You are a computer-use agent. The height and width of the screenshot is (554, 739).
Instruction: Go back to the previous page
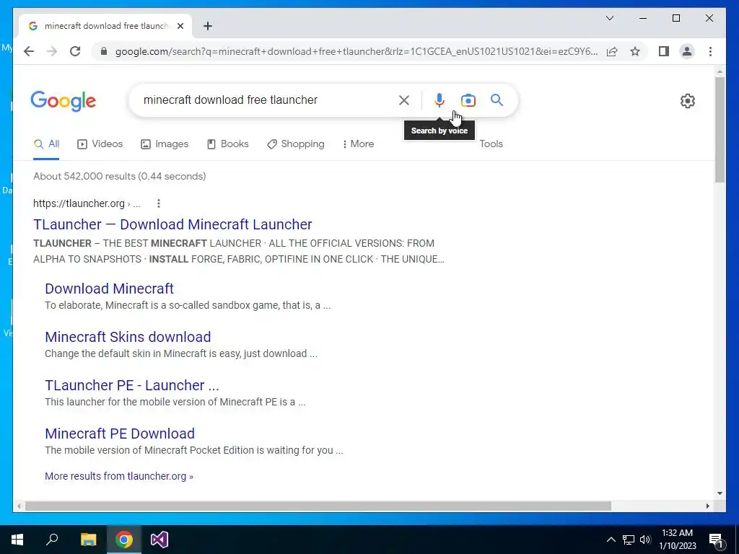[29, 51]
